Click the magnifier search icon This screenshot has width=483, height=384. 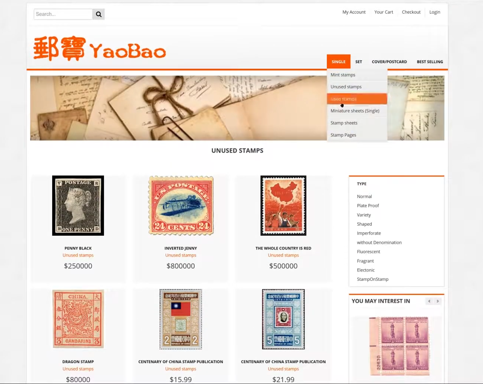coord(99,14)
